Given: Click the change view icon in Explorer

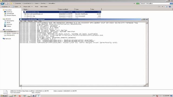Looking at the screenshot, I should click(159, 6).
